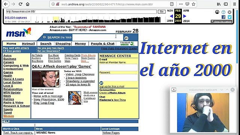This screenshot has width=240, height=135.
Task: Open the Shopping tab
Action: click(x=63, y=43)
